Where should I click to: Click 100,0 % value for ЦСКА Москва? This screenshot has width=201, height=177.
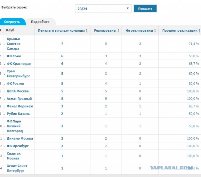coord(193,91)
